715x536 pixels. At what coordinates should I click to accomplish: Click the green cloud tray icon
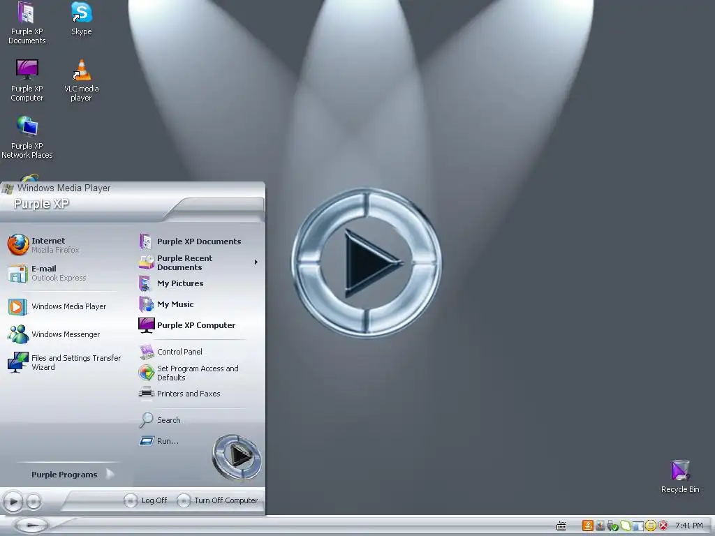click(x=625, y=526)
